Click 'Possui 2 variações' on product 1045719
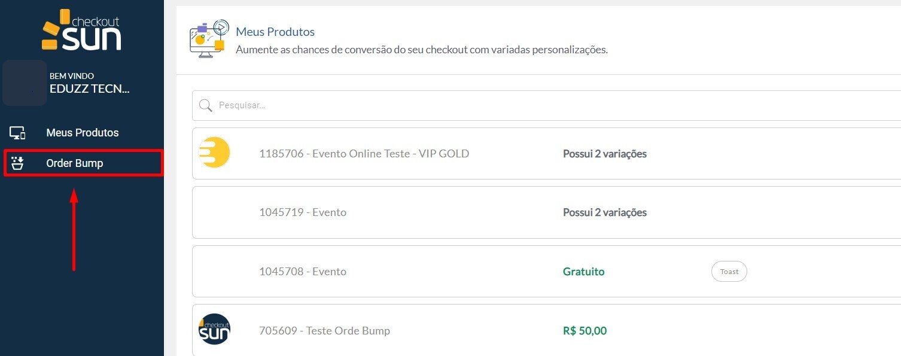Viewport: 901px width, 356px height. (605, 212)
